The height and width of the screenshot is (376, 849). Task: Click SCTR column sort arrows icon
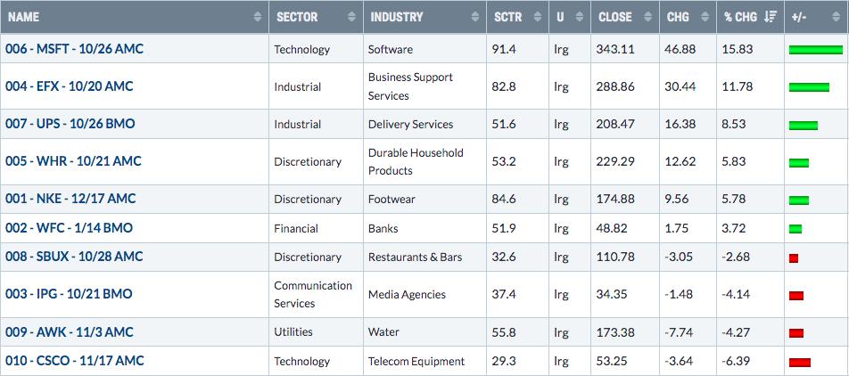538,17
